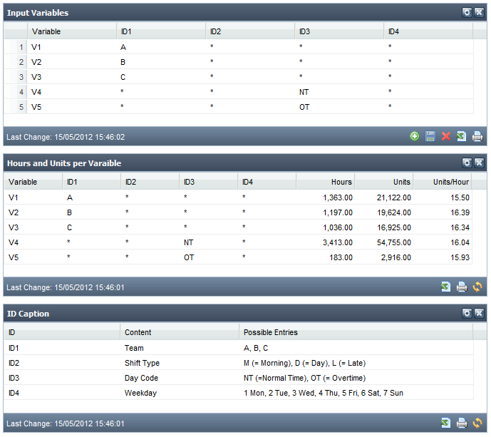The height and width of the screenshot is (437, 491).
Task: Click V1 cell in Input Variables table
Action: tap(72, 47)
